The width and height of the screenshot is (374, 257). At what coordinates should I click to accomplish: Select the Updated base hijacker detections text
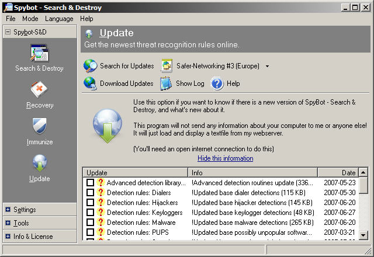(252, 203)
